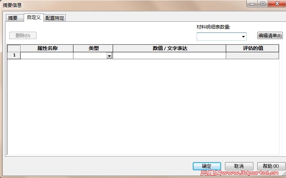286x178 pixels.
Task: Click the table's top-left select-all corner cell
Action: [x=14, y=48]
